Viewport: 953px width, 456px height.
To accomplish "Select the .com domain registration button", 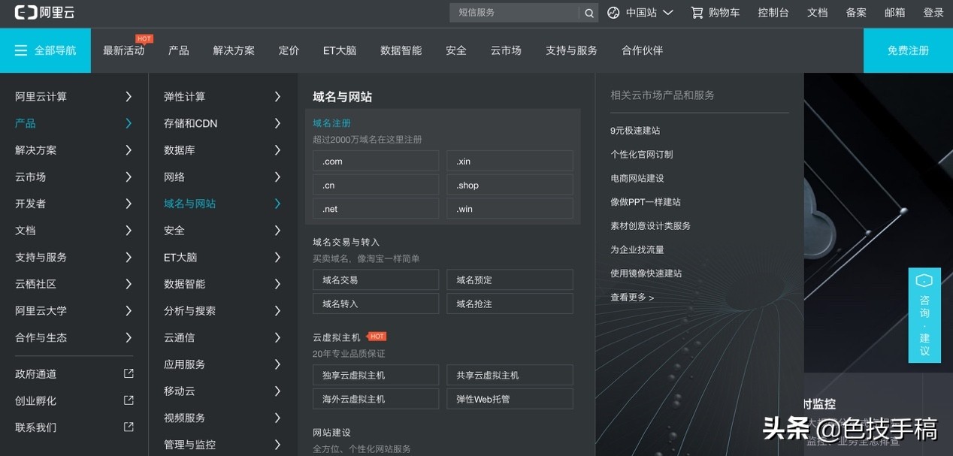I will pyautogui.click(x=375, y=161).
